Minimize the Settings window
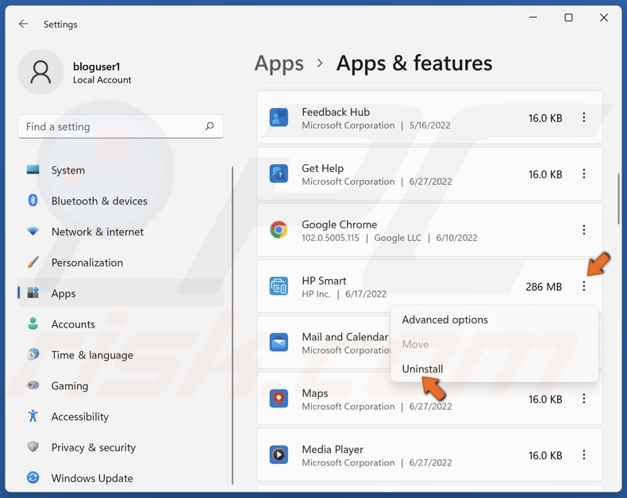Image resolution: width=627 pixels, height=498 pixels. click(x=533, y=17)
